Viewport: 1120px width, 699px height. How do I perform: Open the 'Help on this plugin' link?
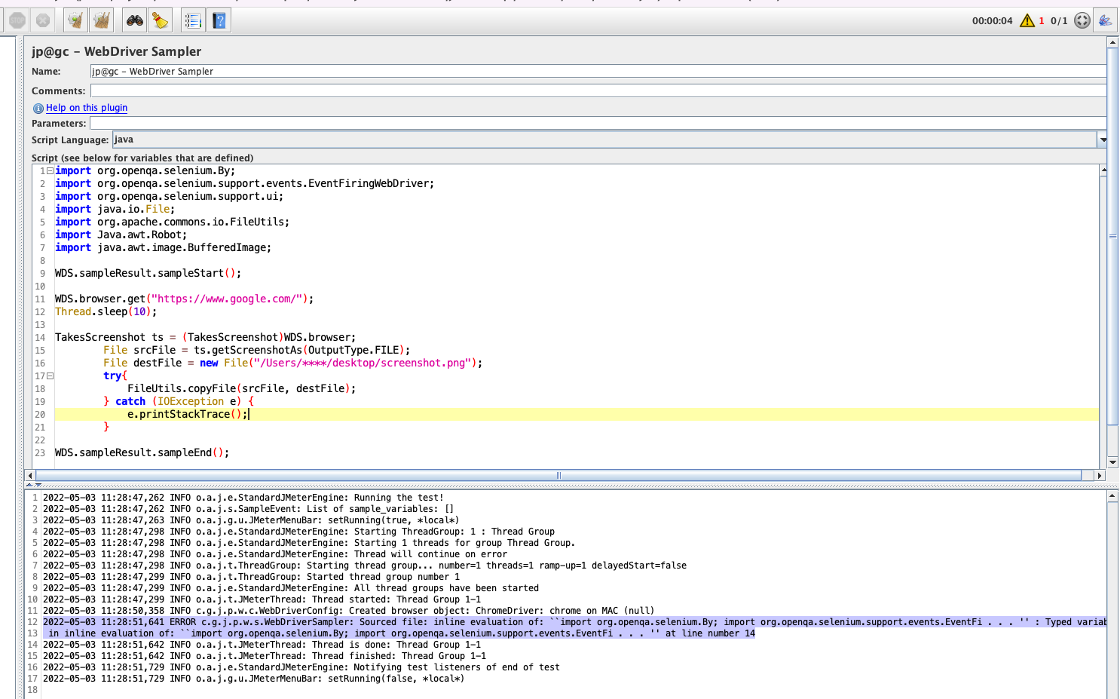pyautogui.click(x=87, y=108)
